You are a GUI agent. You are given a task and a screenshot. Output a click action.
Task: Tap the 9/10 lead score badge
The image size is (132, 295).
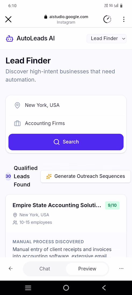[x=112, y=205]
